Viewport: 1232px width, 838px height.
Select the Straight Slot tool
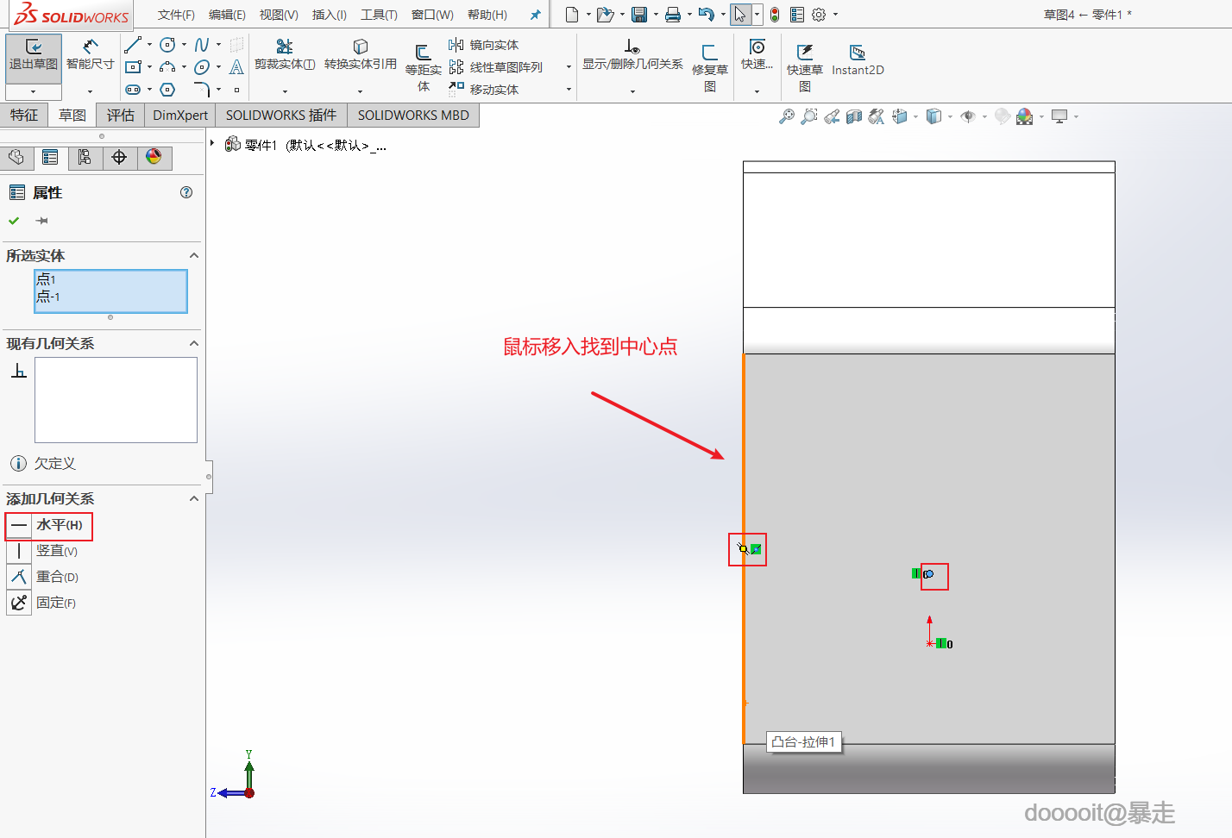point(133,90)
